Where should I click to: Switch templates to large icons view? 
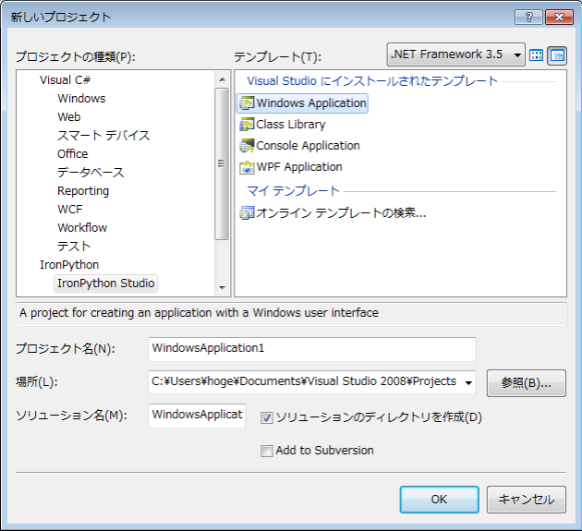coord(536,55)
